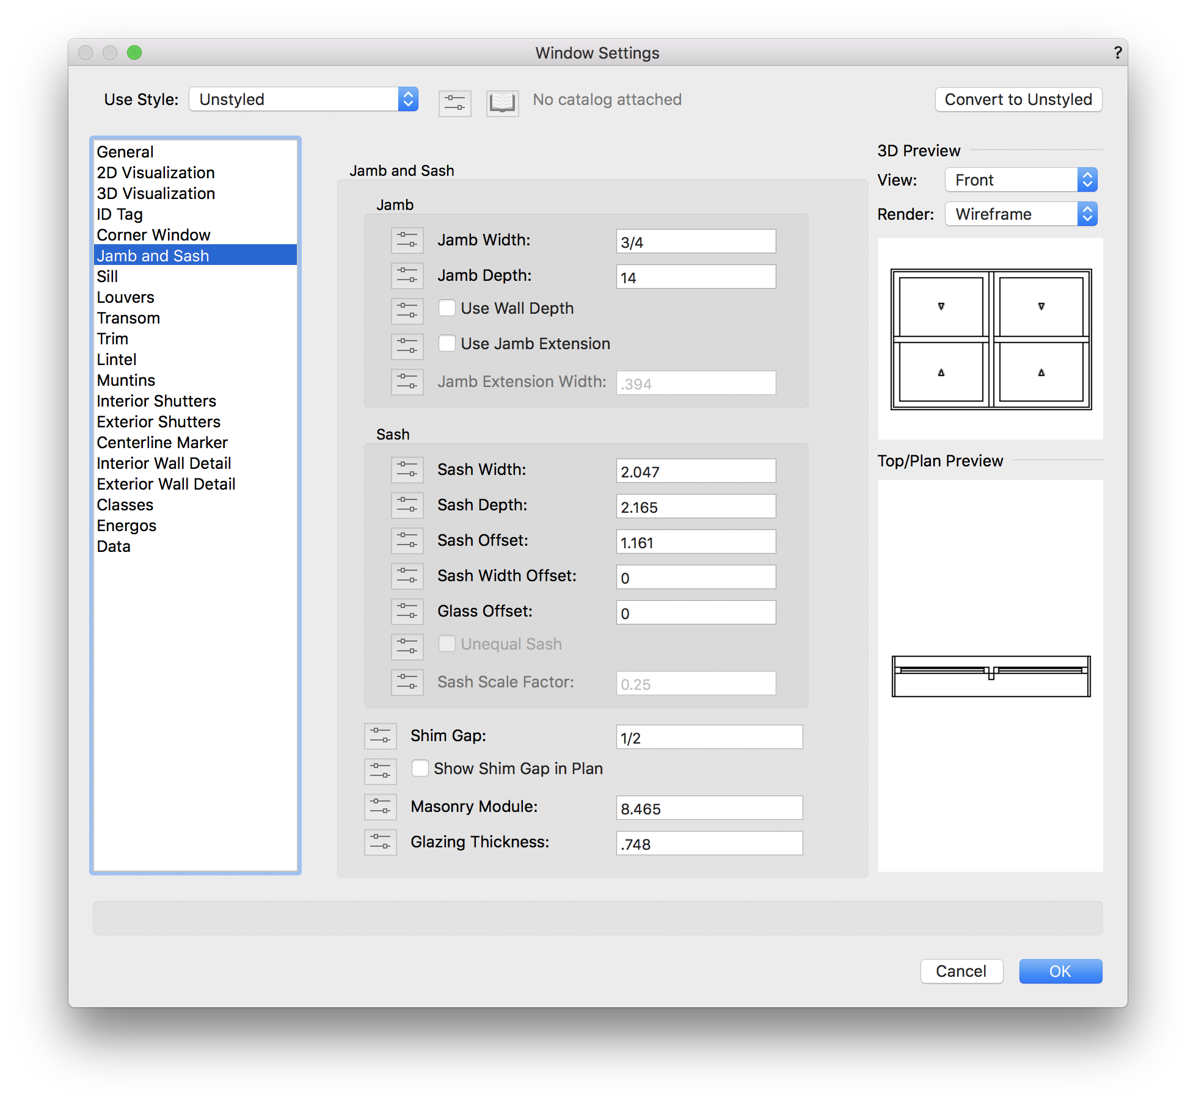Check Use Jamb Extension option
The height and width of the screenshot is (1105, 1196).
447,344
